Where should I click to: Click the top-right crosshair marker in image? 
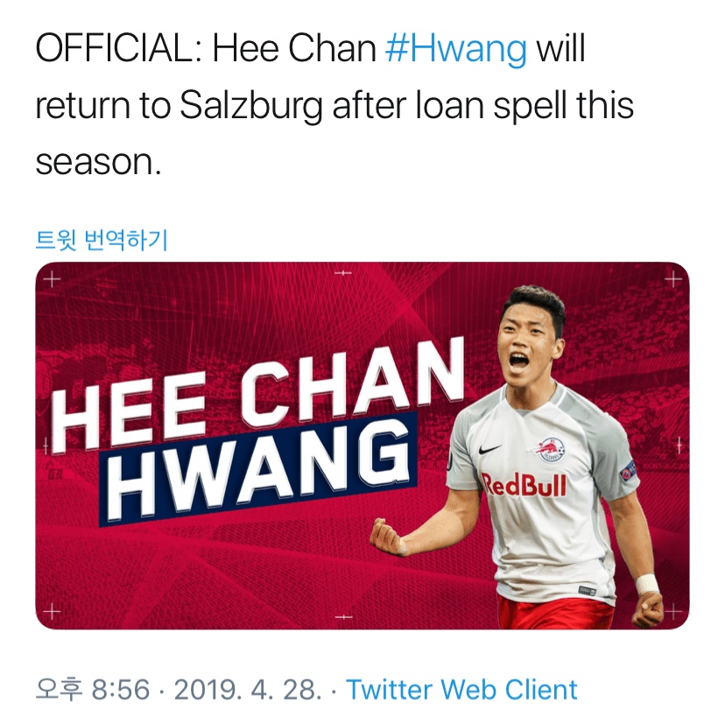[672, 278]
